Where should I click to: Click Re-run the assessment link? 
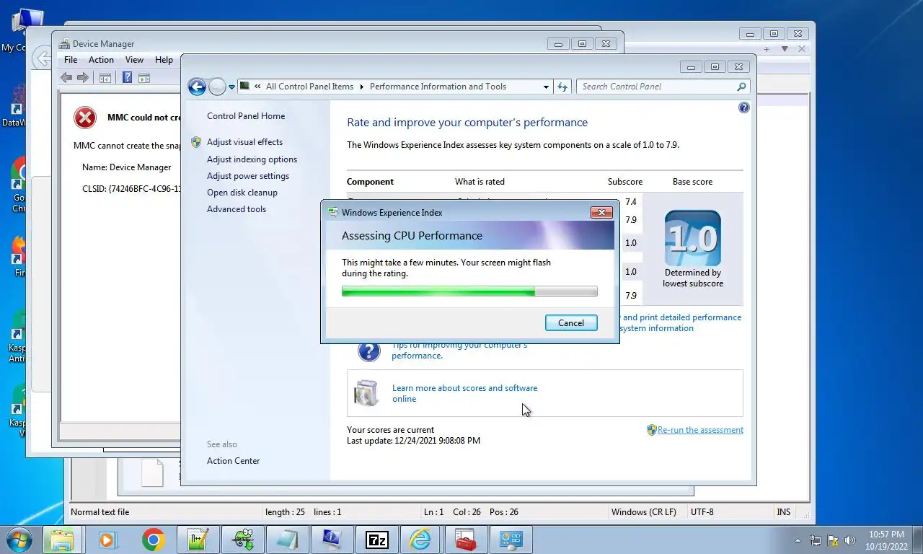click(x=700, y=430)
